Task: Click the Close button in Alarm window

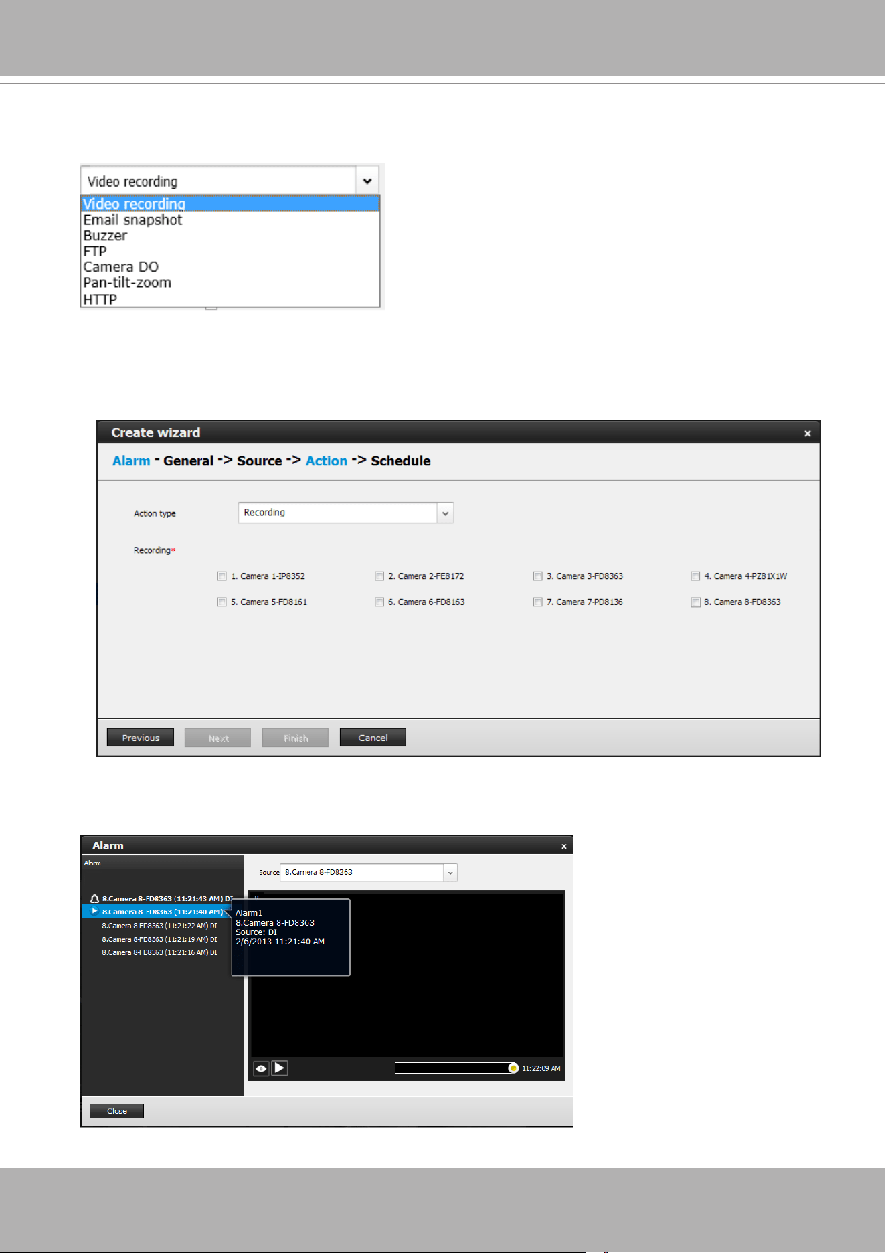Action: (116, 1111)
